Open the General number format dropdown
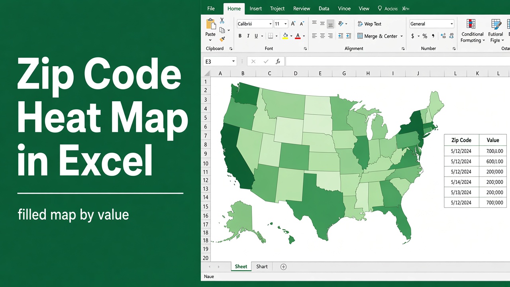Screen dimensions: 510x287 click(451, 24)
